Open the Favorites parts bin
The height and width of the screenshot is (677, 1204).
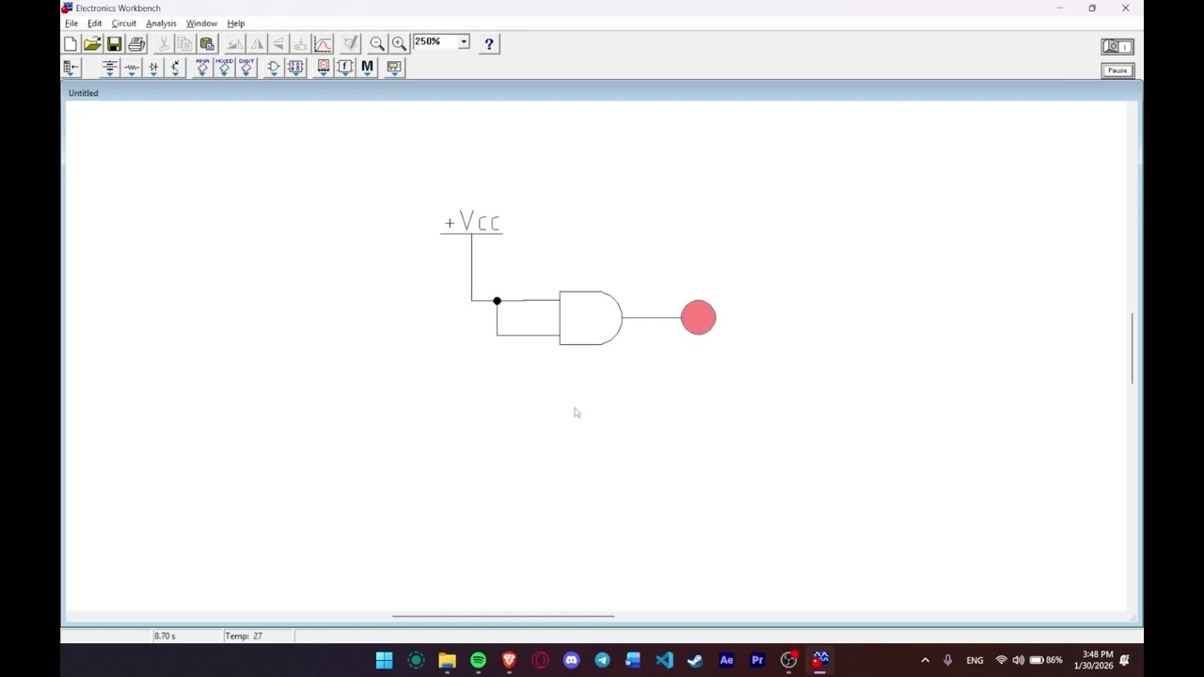coord(71,67)
